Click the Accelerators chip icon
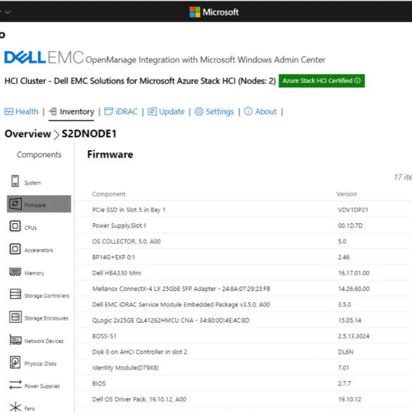 pos(15,249)
